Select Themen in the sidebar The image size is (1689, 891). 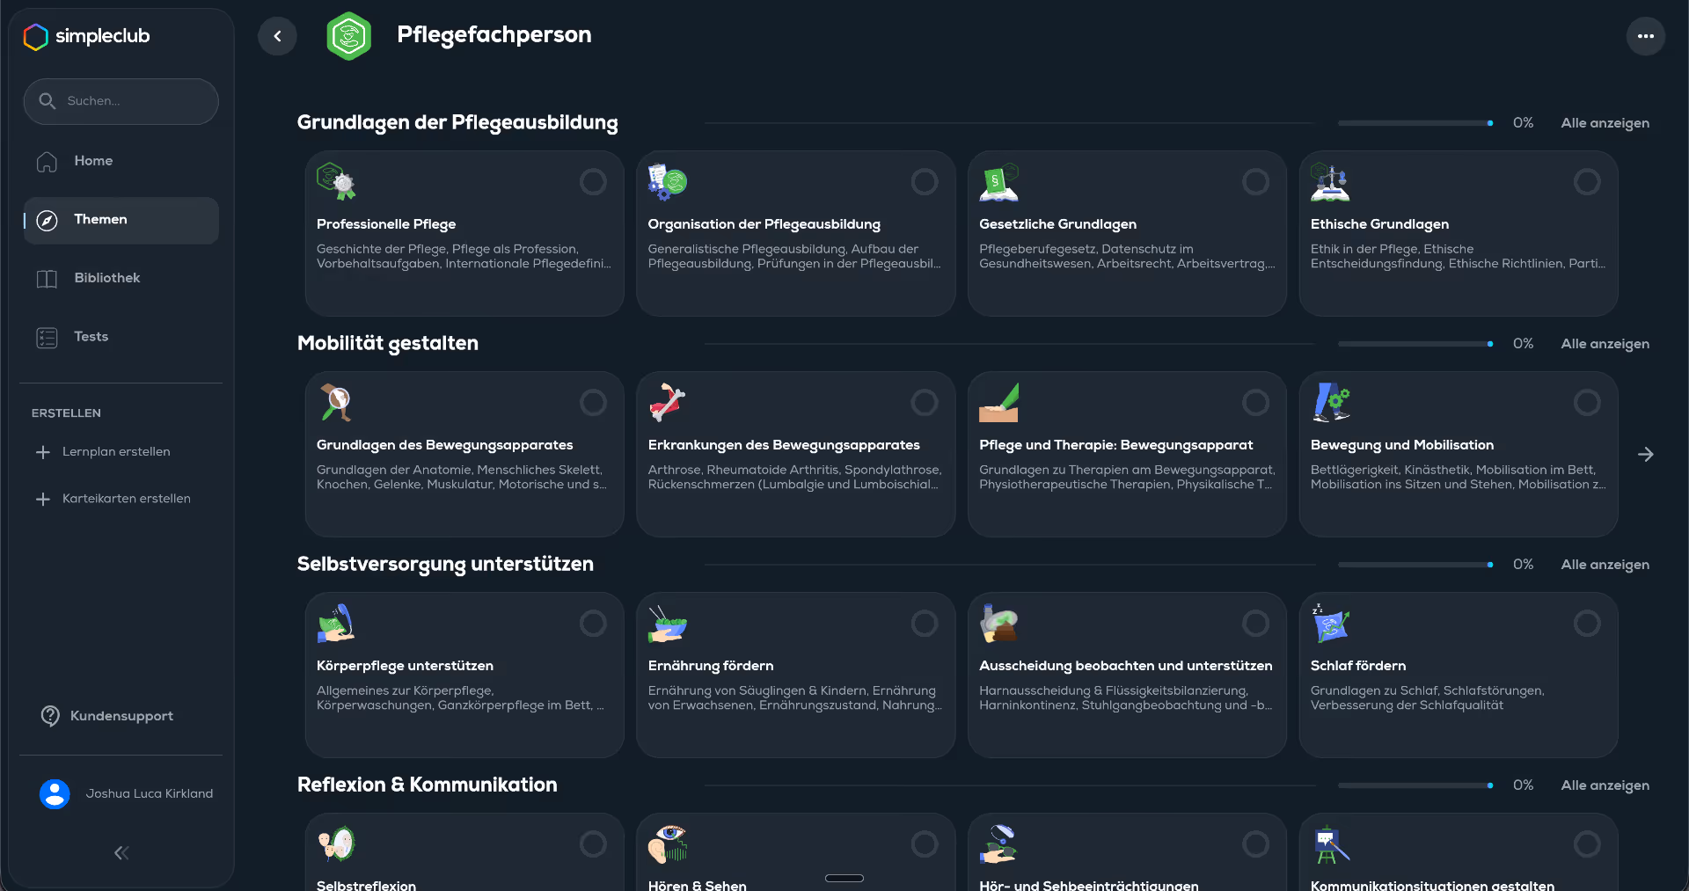pyautogui.click(x=121, y=220)
